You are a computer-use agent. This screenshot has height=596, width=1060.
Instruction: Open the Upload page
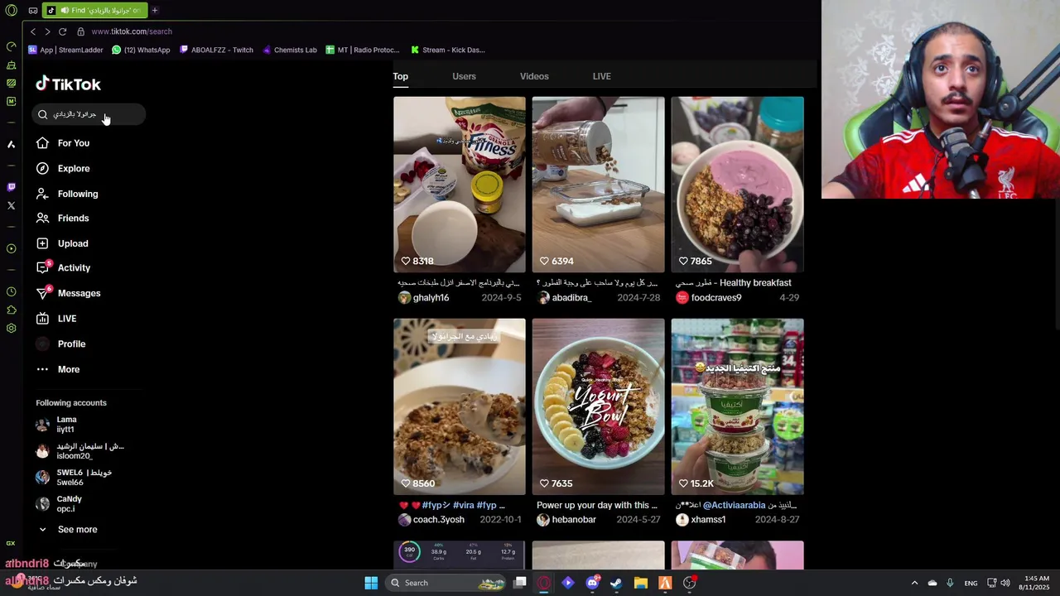pyautogui.click(x=62, y=243)
